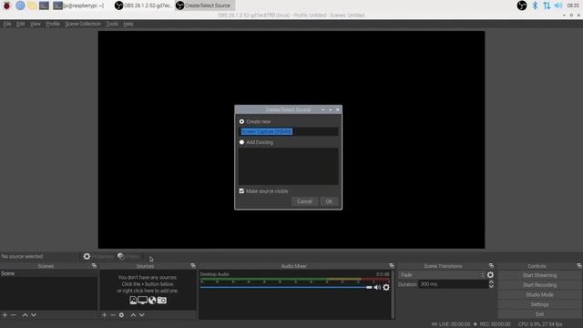Click the Exit button in Controls
Viewport: 583px width, 328px height.
coord(539,313)
